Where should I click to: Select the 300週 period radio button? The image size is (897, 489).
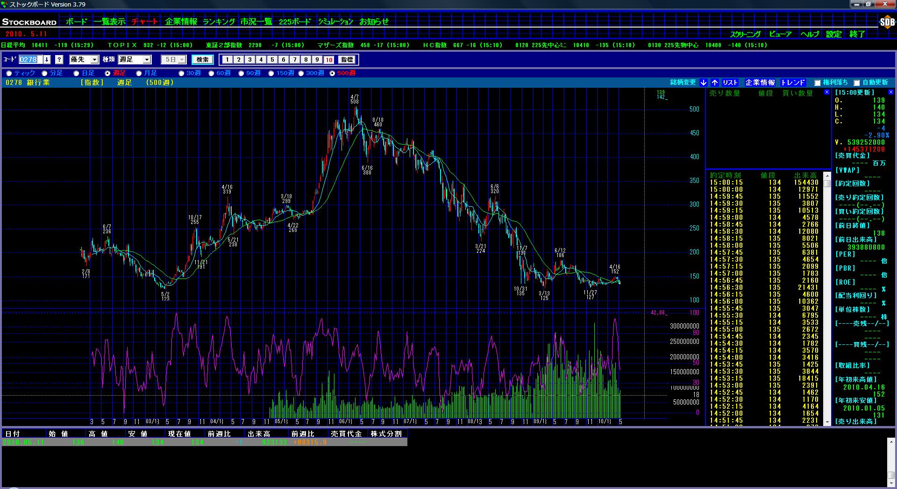[x=301, y=73]
